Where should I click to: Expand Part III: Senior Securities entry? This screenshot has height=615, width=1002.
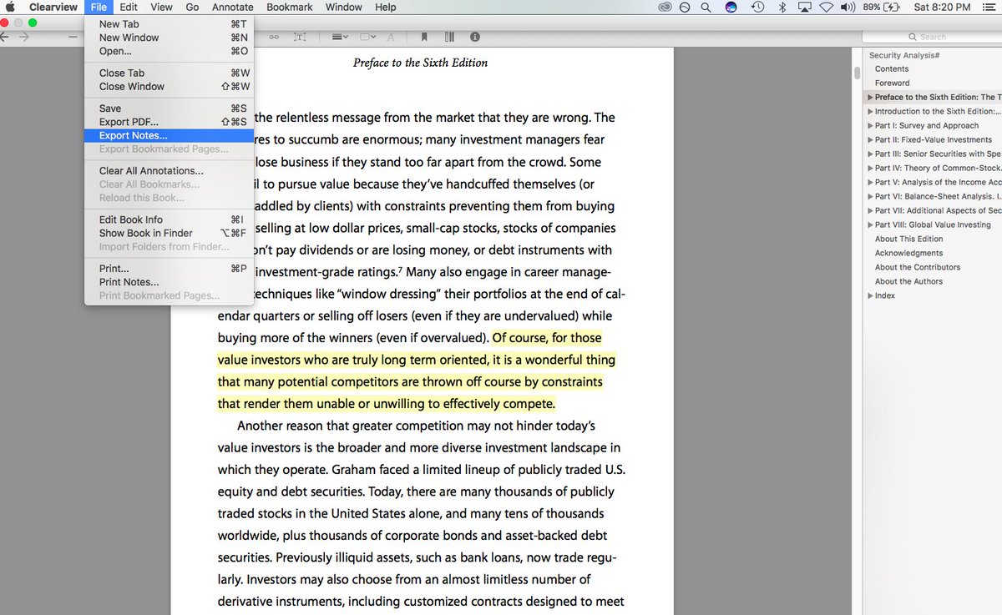[871, 154]
